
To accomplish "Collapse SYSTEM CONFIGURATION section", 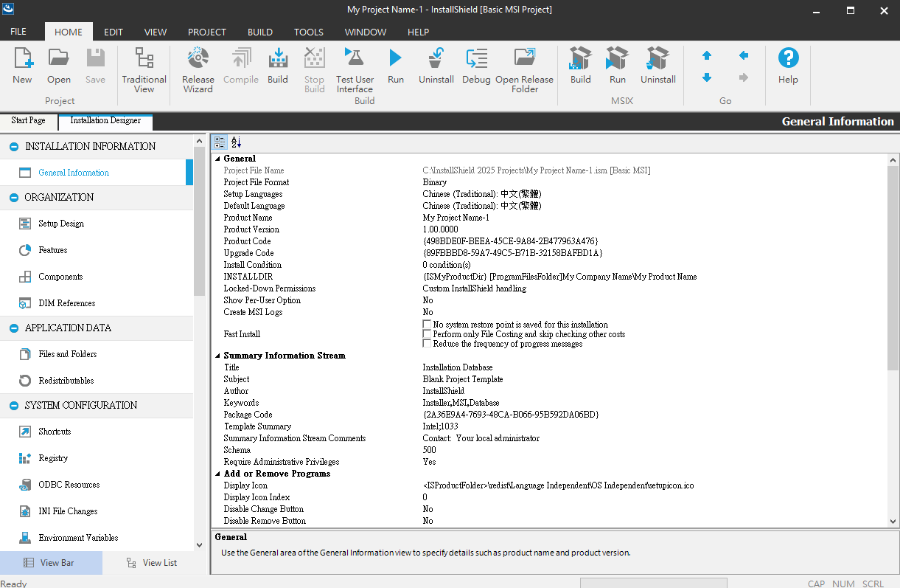I will tap(14, 406).
